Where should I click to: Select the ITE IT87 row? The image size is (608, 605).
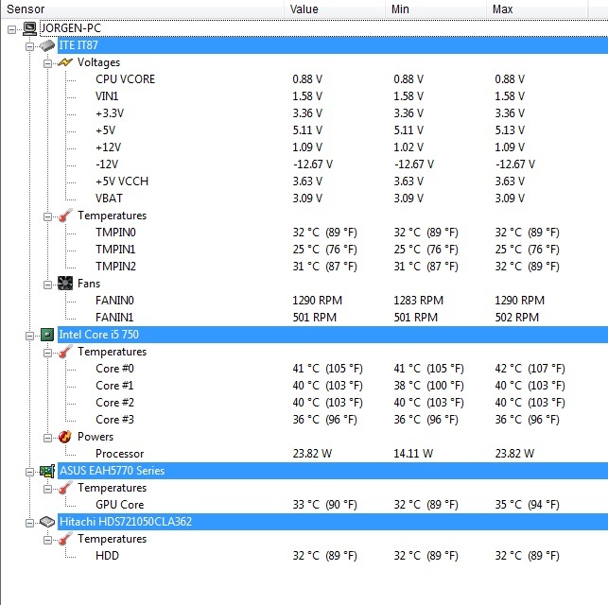point(333,45)
